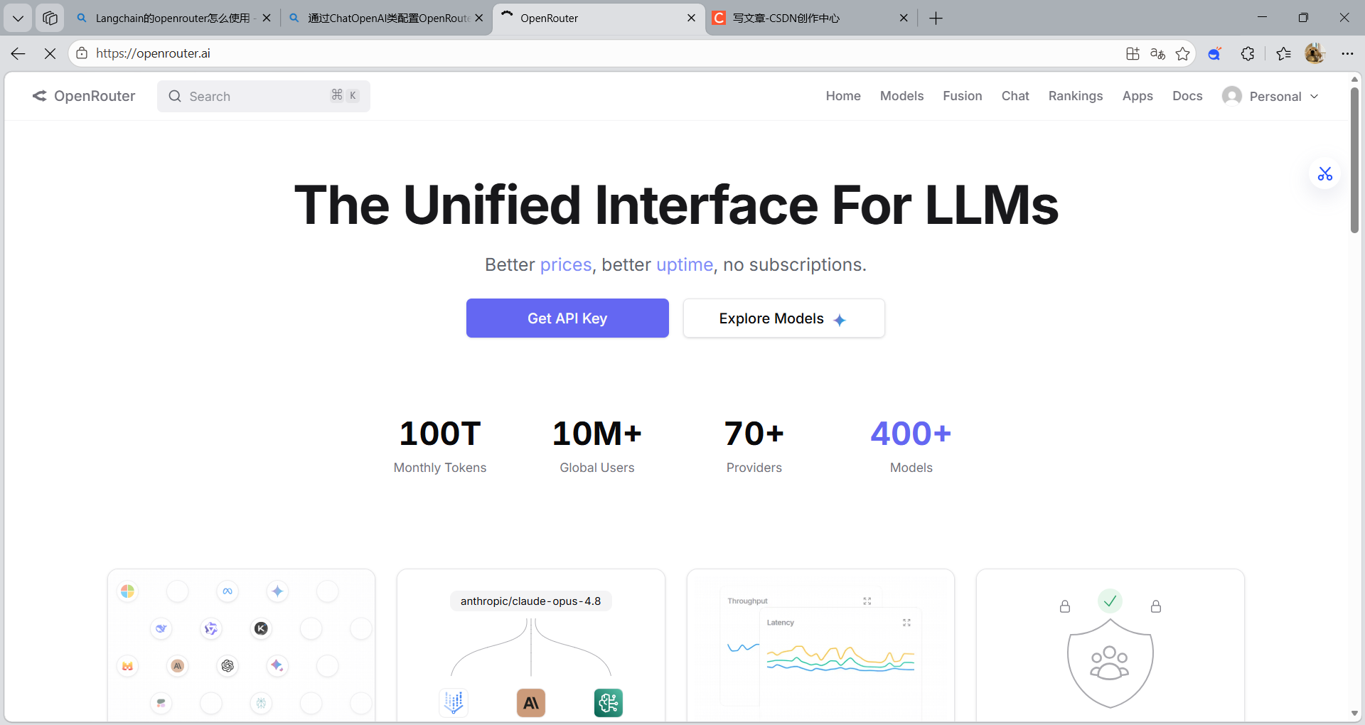This screenshot has height=725, width=1365.
Task: Open the browser extensions puzzle icon
Action: [x=1248, y=53]
